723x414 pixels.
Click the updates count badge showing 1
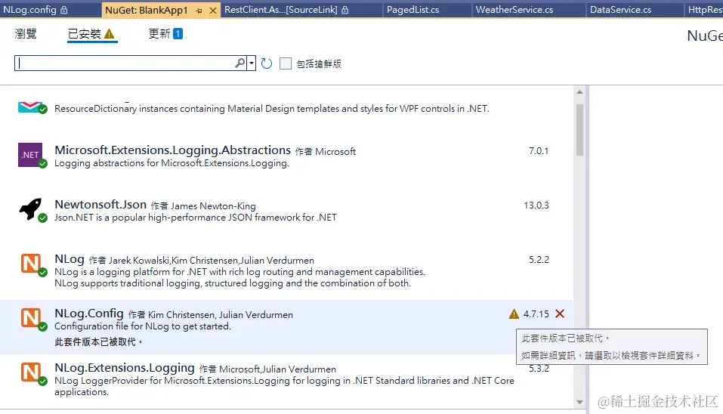[x=178, y=34]
